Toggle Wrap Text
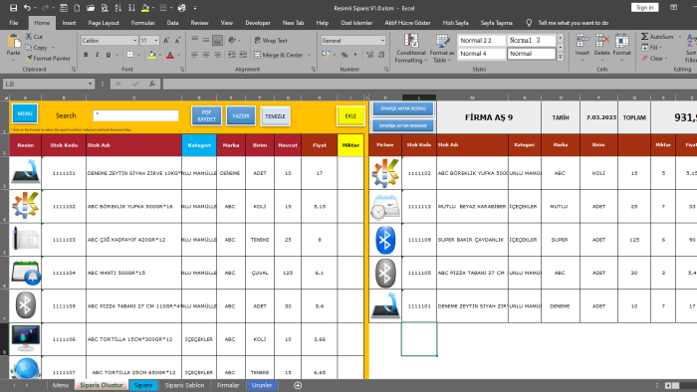Viewport: 697px width, 392px height. click(x=271, y=41)
